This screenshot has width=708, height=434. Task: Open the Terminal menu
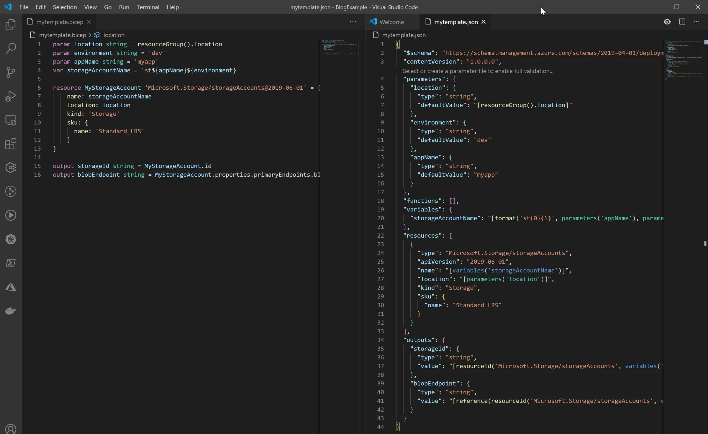(148, 7)
